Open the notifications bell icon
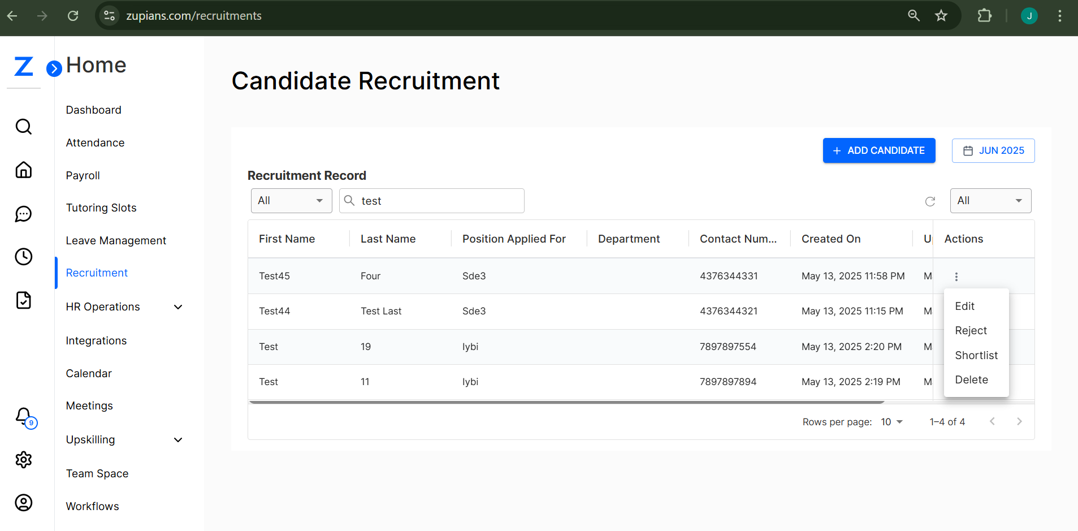 pos(23,416)
